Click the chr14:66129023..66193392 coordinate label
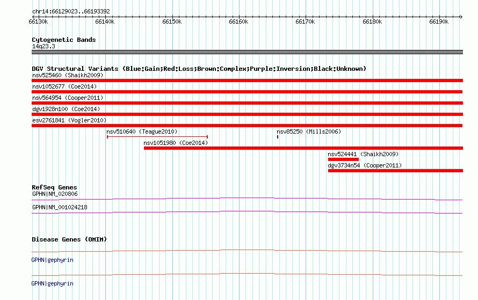The height and width of the screenshot is (300, 478). click(71, 12)
